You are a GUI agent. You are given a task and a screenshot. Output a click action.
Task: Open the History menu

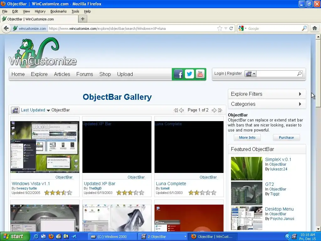[40, 11]
